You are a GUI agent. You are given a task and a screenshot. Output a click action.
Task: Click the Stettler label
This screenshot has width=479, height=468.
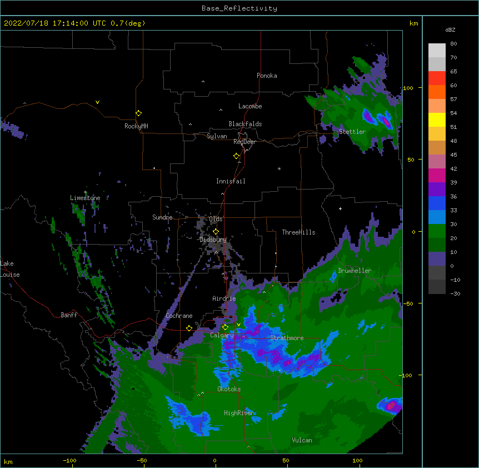pos(352,132)
